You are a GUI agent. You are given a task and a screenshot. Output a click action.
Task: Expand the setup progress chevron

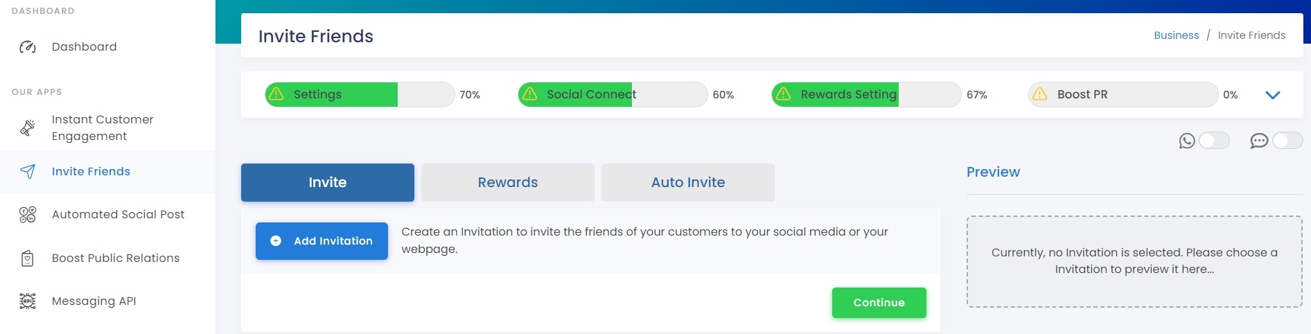(1273, 95)
